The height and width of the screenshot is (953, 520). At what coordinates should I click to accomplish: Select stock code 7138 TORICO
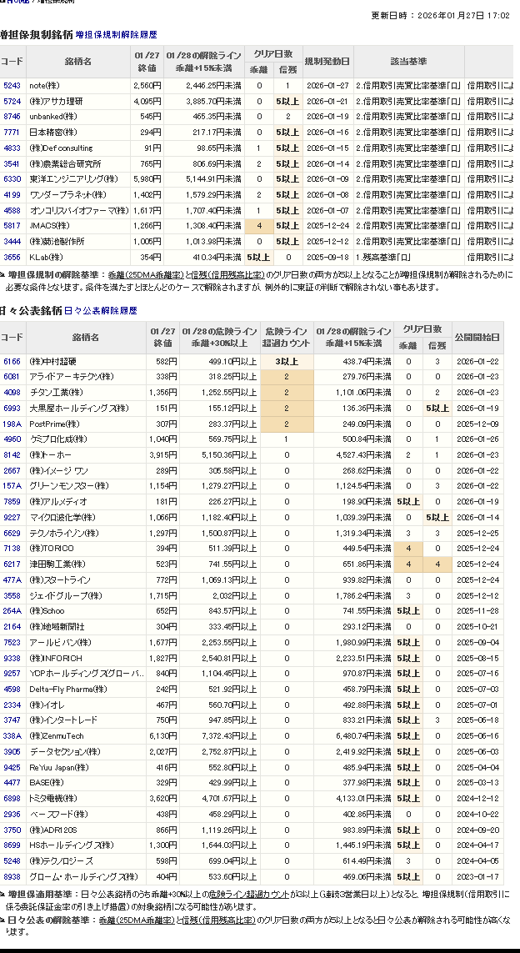point(12,549)
